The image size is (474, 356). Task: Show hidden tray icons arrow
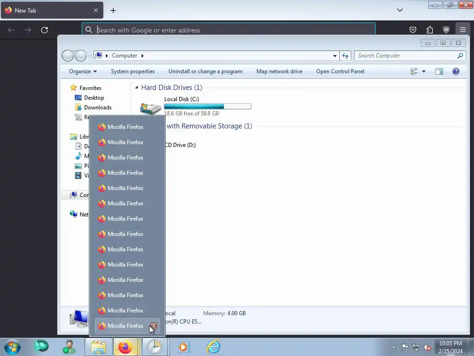tap(393, 347)
